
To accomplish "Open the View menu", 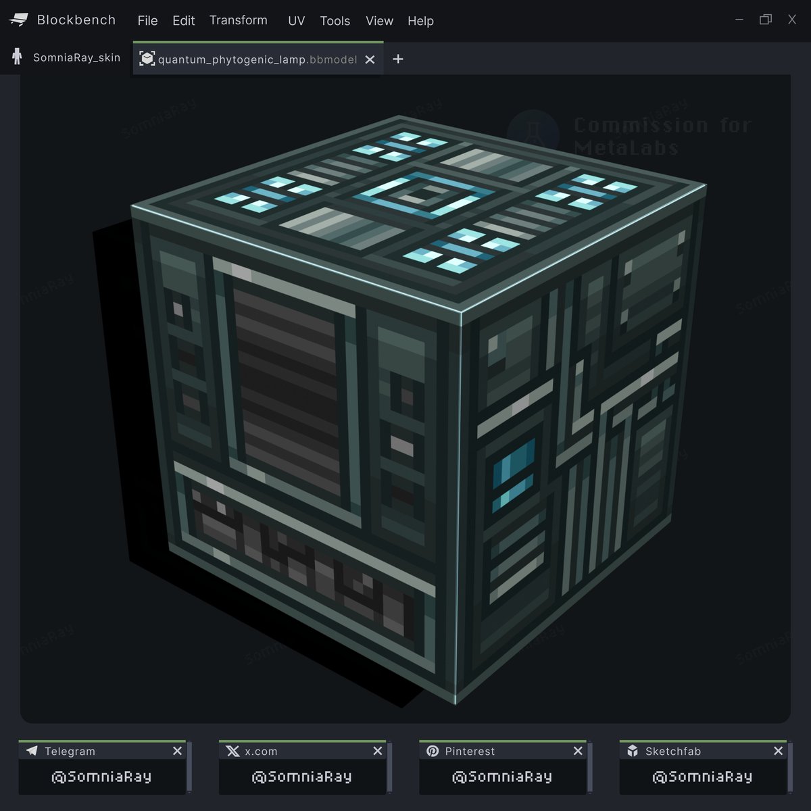I will 379,21.
